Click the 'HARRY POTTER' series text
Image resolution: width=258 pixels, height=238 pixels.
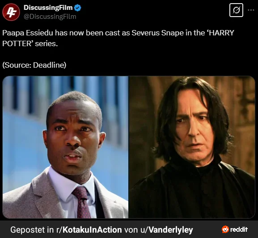[118, 38]
